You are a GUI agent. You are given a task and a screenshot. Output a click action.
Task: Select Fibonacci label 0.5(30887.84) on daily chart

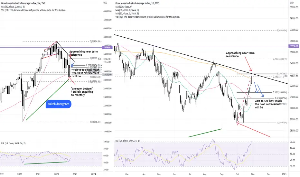point(281,98)
